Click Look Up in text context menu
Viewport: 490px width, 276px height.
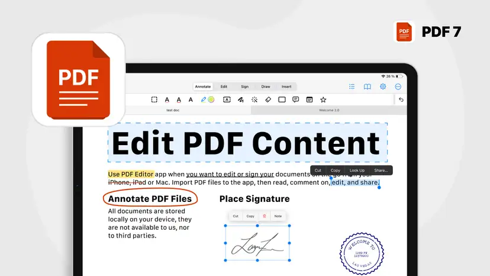point(357,171)
